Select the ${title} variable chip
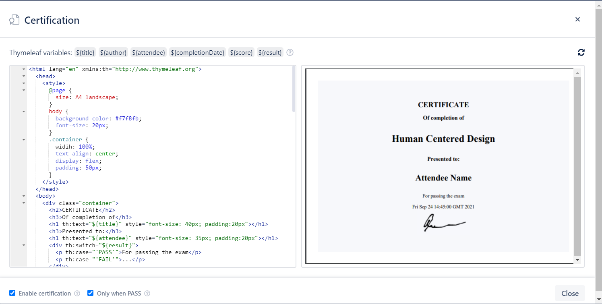The image size is (602, 304). click(x=86, y=52)
